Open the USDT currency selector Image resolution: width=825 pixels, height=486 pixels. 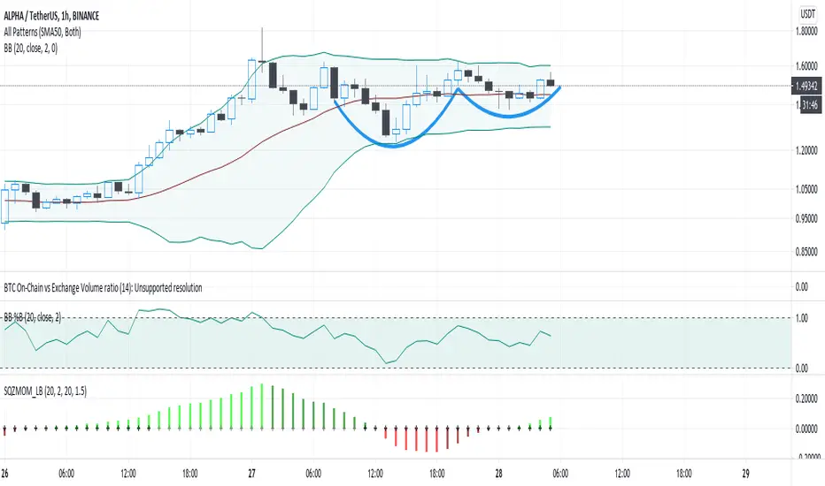click(x=807, y=14)
